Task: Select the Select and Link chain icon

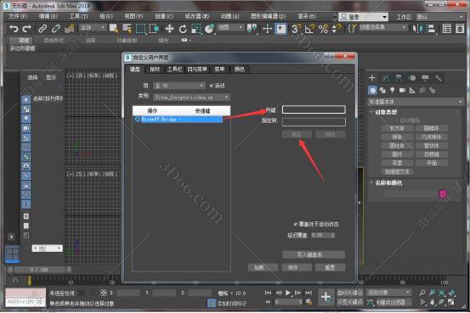Action: (42, 29)
